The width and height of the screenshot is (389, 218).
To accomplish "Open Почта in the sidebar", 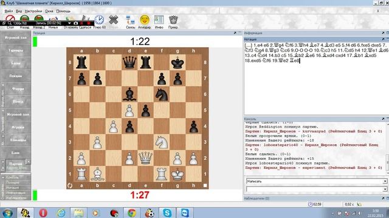I will 18,101.
